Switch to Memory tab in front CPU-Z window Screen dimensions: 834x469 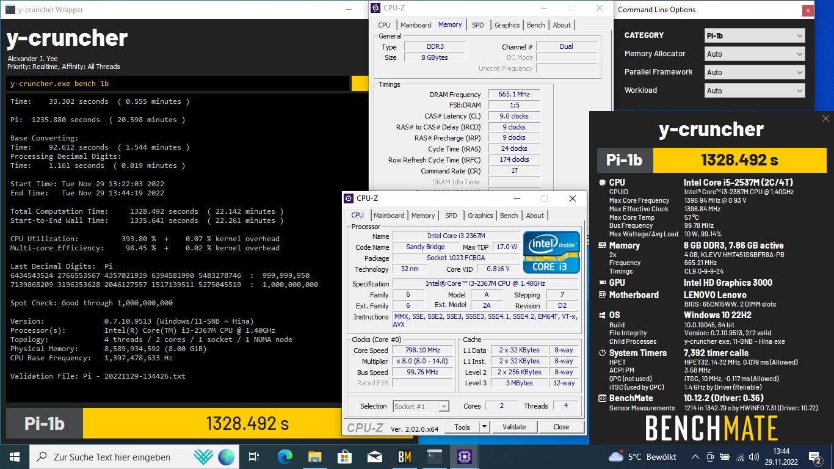[423, 216]
